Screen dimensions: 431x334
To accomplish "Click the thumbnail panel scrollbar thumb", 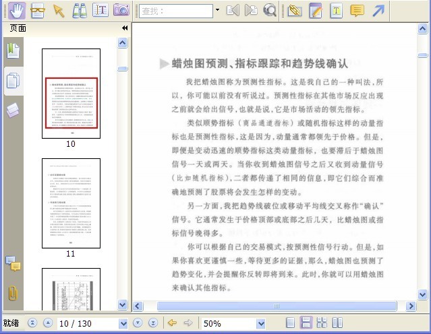I will [122, 69].
